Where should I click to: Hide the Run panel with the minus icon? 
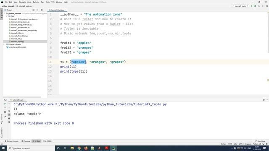pos(267,100)
